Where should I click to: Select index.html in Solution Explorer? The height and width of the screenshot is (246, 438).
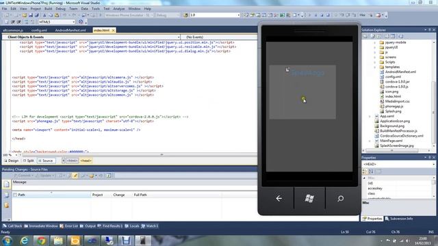393,96
